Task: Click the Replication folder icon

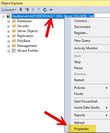Action: pos(14,36)
